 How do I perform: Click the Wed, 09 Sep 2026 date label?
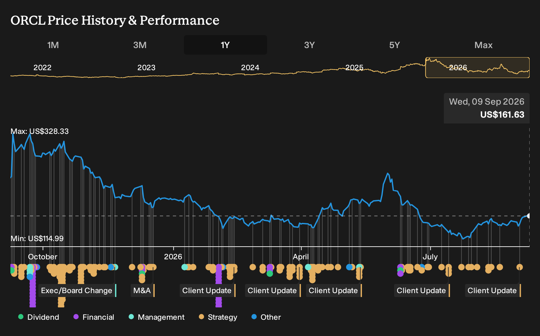pos(487,102)
